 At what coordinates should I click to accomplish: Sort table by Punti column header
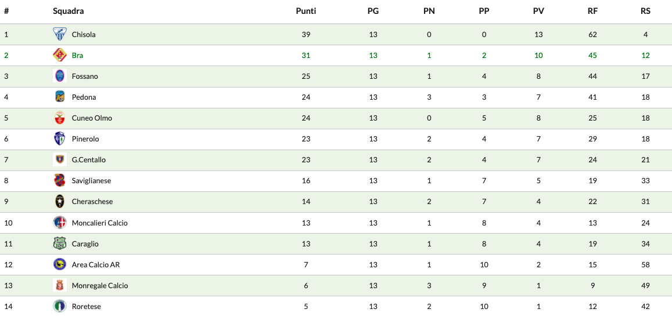click(x=306, y=11)
